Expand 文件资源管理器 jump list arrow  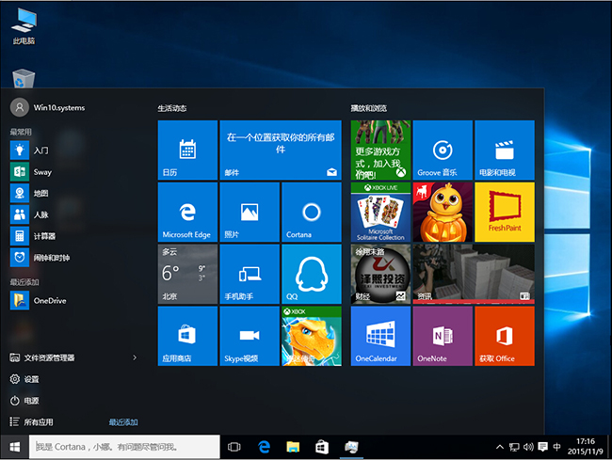pos(135,357)
